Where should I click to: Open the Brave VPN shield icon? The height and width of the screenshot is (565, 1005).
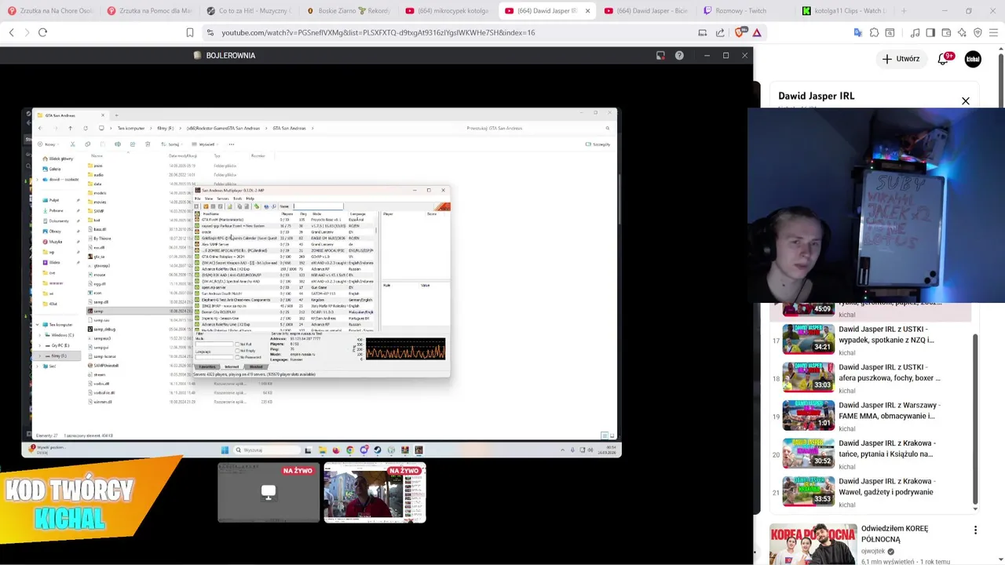click(978, 32)
